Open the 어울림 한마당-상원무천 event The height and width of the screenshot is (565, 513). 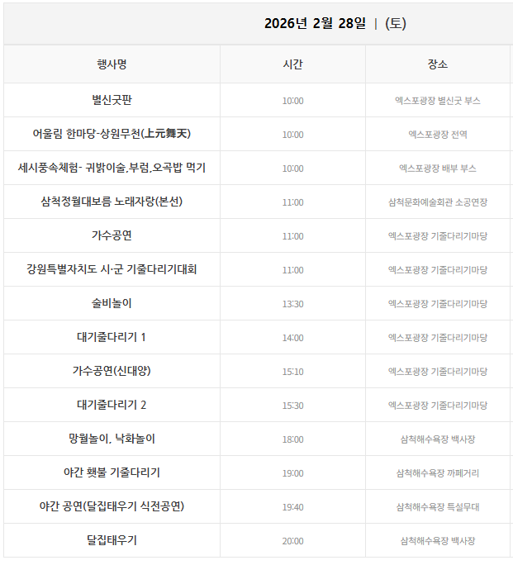click(112, 134)
